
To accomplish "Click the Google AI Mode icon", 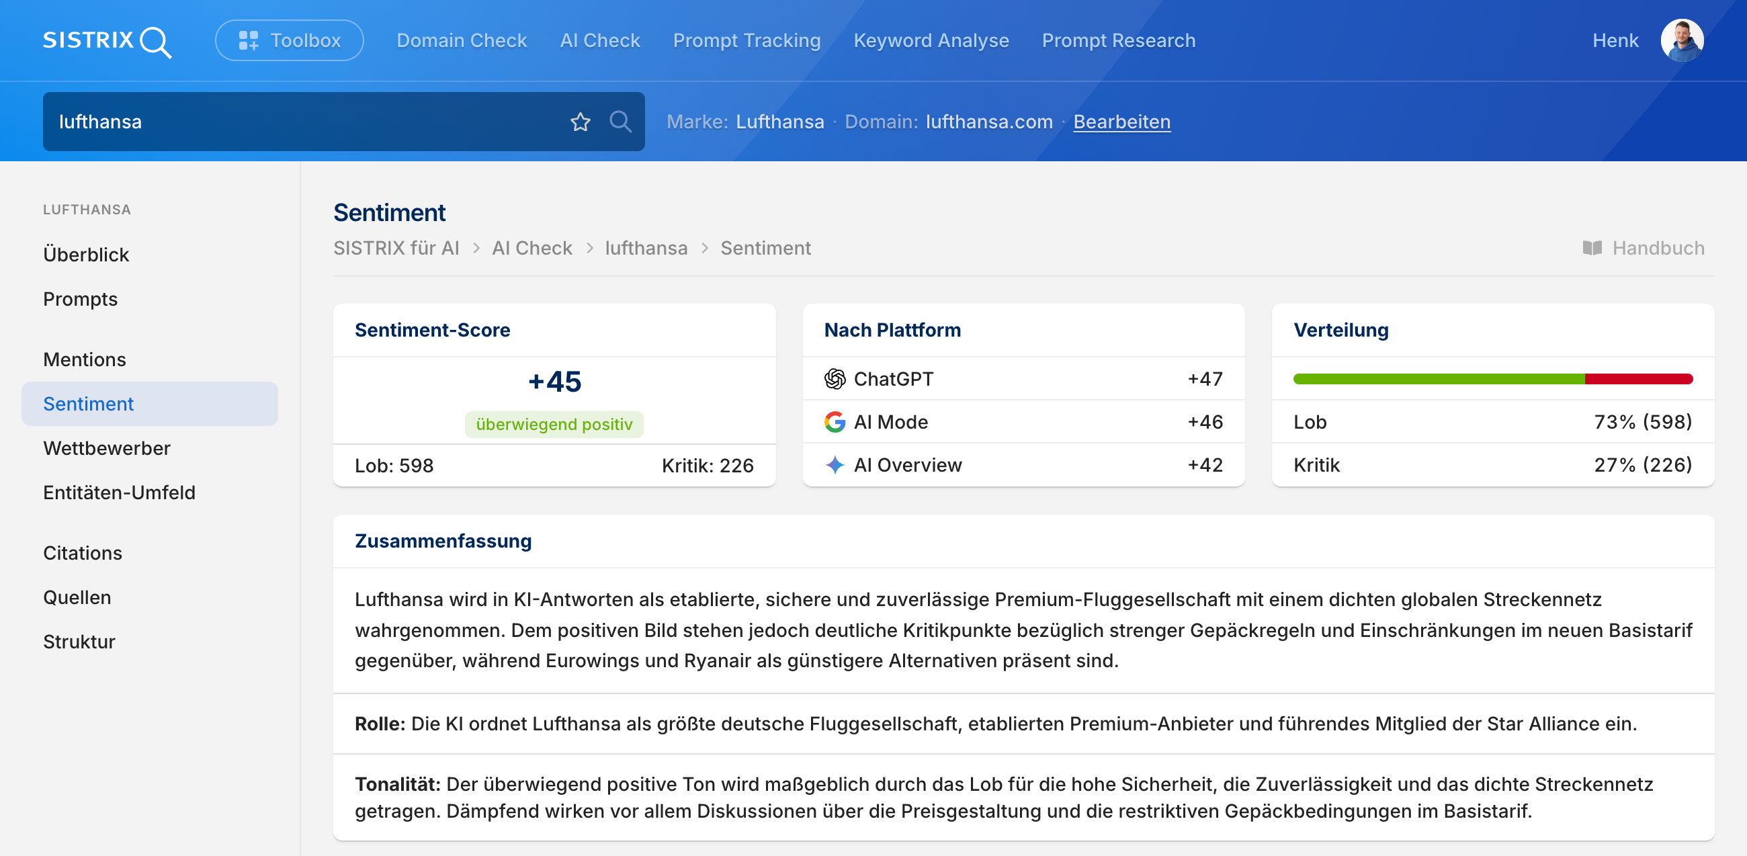I will click(x=834, y=422).
